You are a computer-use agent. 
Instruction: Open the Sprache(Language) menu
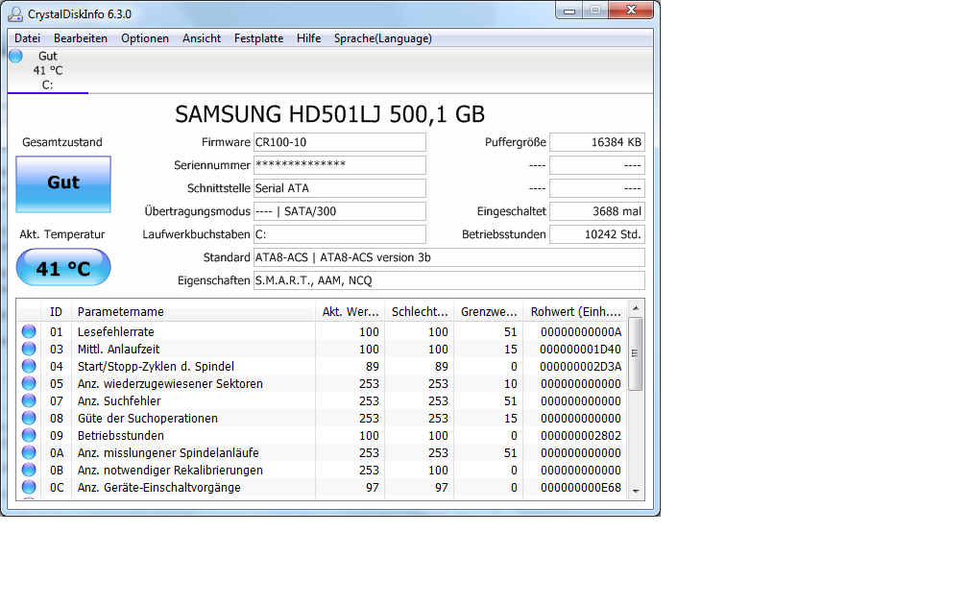(383, 38)
